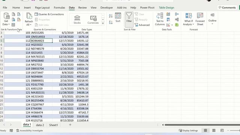Click the previous sheet navigation arrow

(4, 125)
